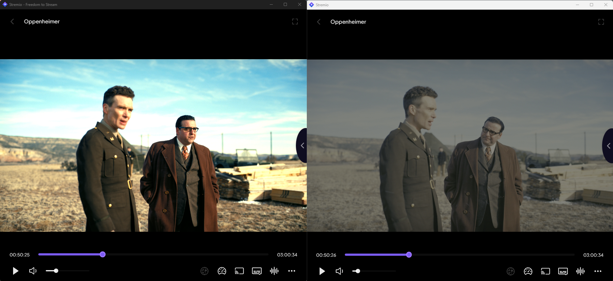
Task: Close the left Stremio window
Action: coord(300,4)
